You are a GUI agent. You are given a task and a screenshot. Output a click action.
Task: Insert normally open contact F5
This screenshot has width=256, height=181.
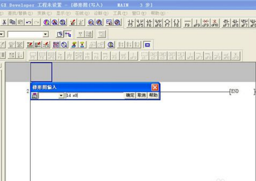click(x=131, y=23)
